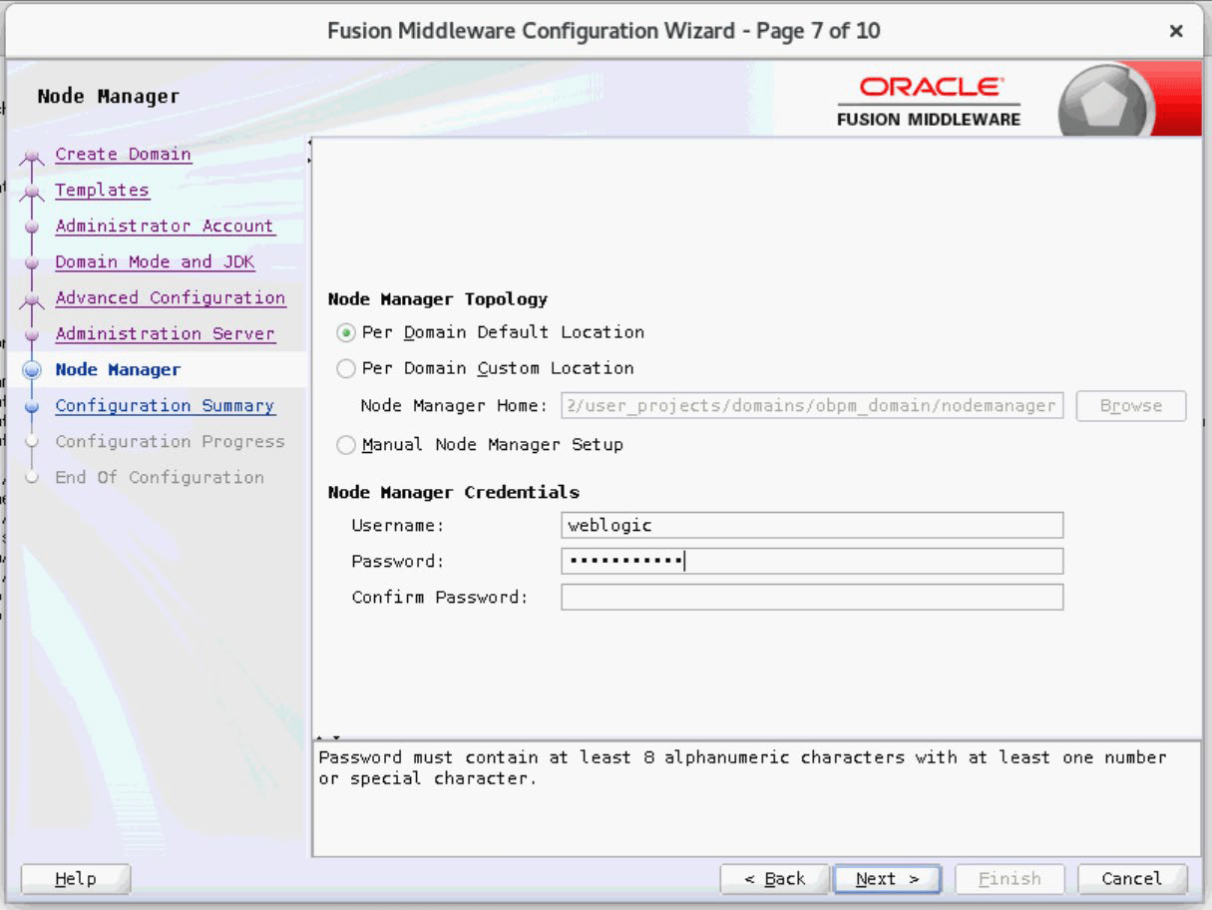Click the password requirement message text
Image resolution: width=1212 pixels, height=910 pixels.
(742, 768)
